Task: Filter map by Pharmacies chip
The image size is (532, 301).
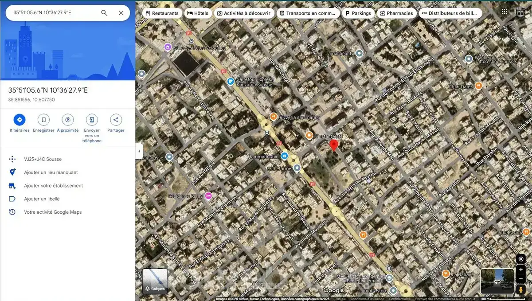Action: (x=396, y=13)
